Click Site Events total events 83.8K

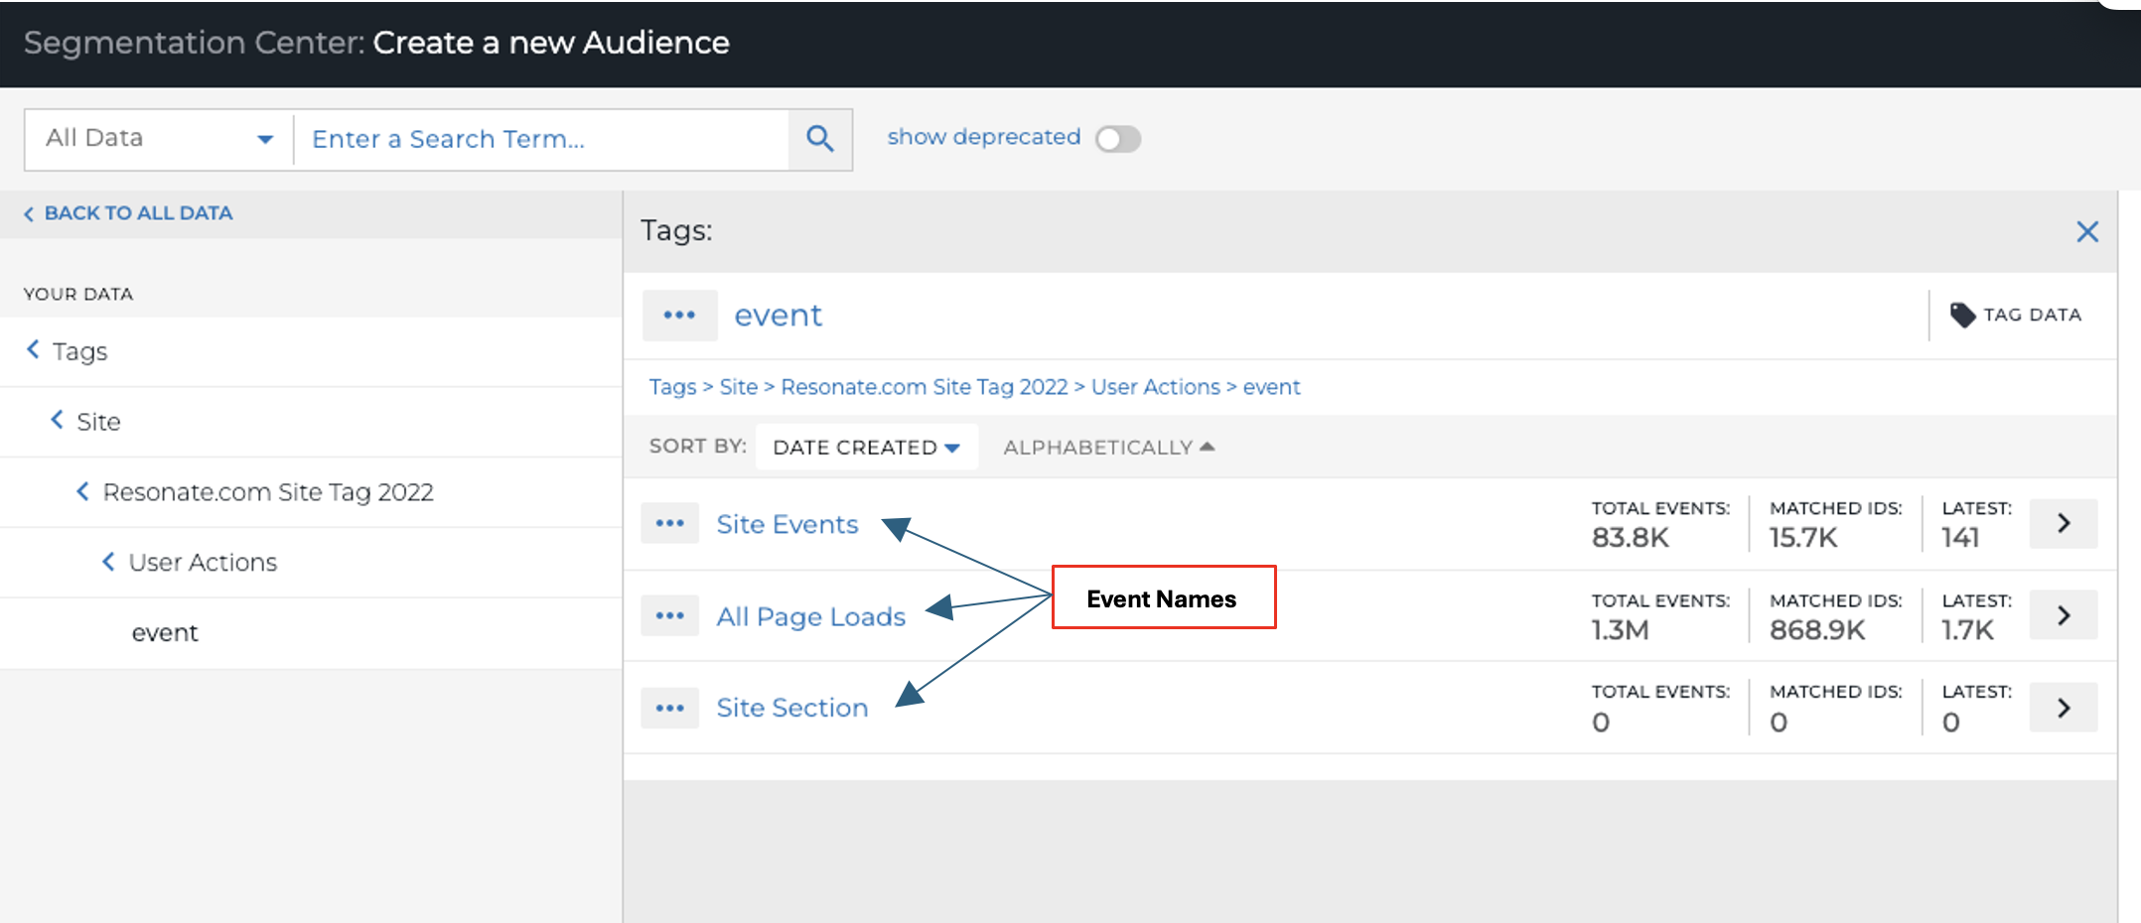1630,538
